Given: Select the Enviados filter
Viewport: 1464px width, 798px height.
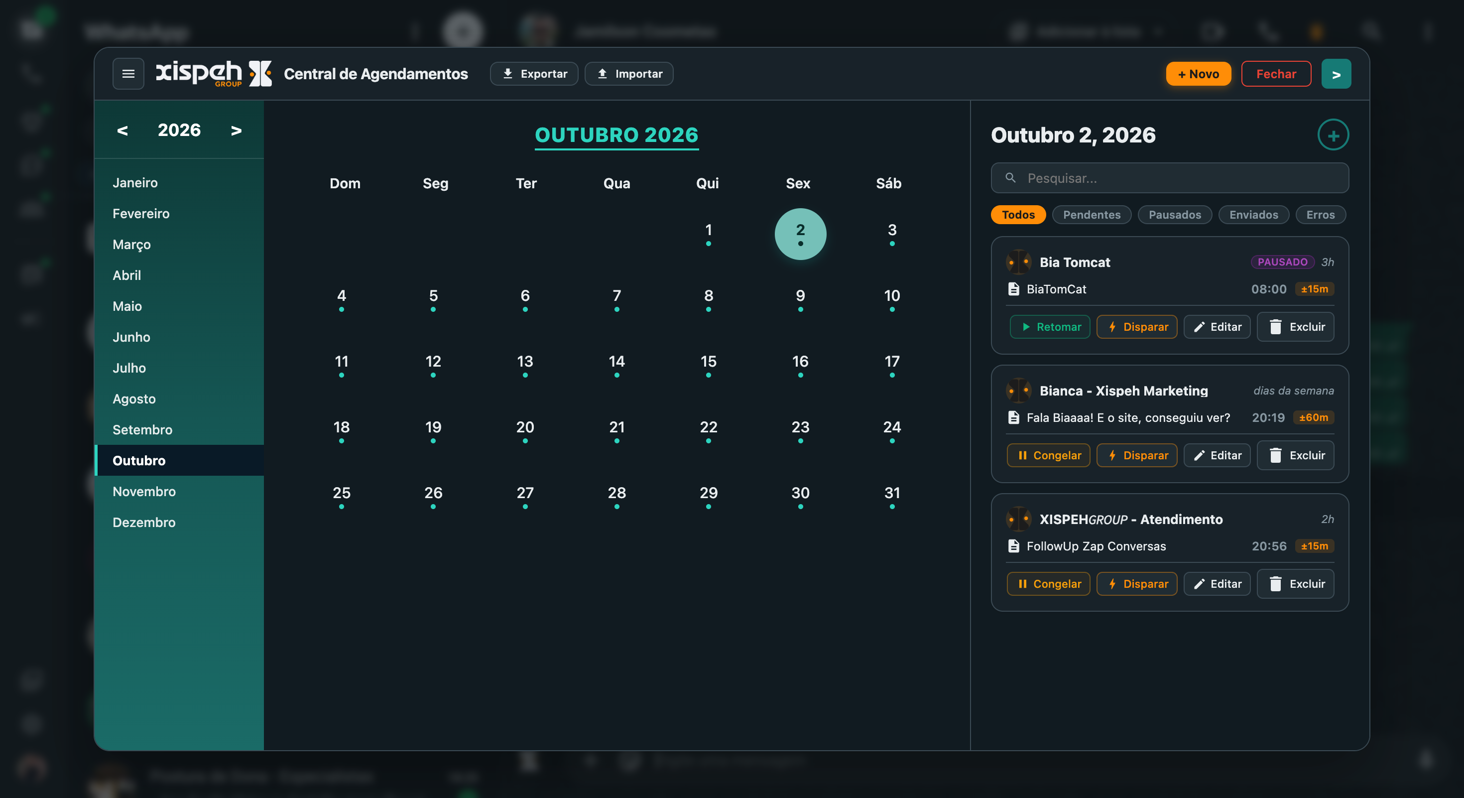Looking at the screenshot, I should pos(1253,215).
